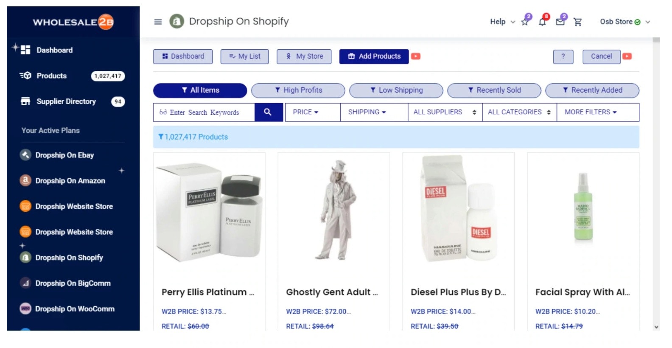Expand the MORE FILTERS dropdown
The height and width of the screenshot is (348, 672).
pos(591,112)
